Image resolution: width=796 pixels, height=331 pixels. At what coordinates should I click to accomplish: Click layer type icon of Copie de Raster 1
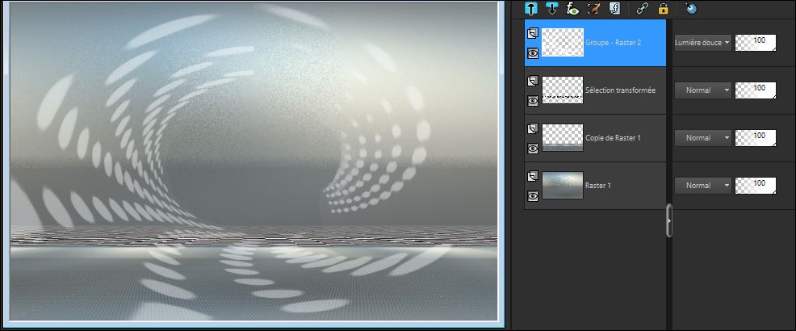point(533,129)
